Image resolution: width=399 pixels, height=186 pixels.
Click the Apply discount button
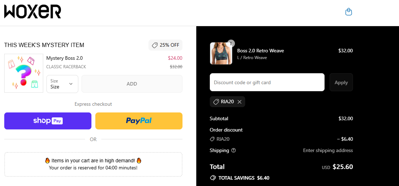click(x=341, y=82)
